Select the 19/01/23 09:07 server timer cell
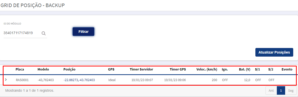 [x=142, y=80]
